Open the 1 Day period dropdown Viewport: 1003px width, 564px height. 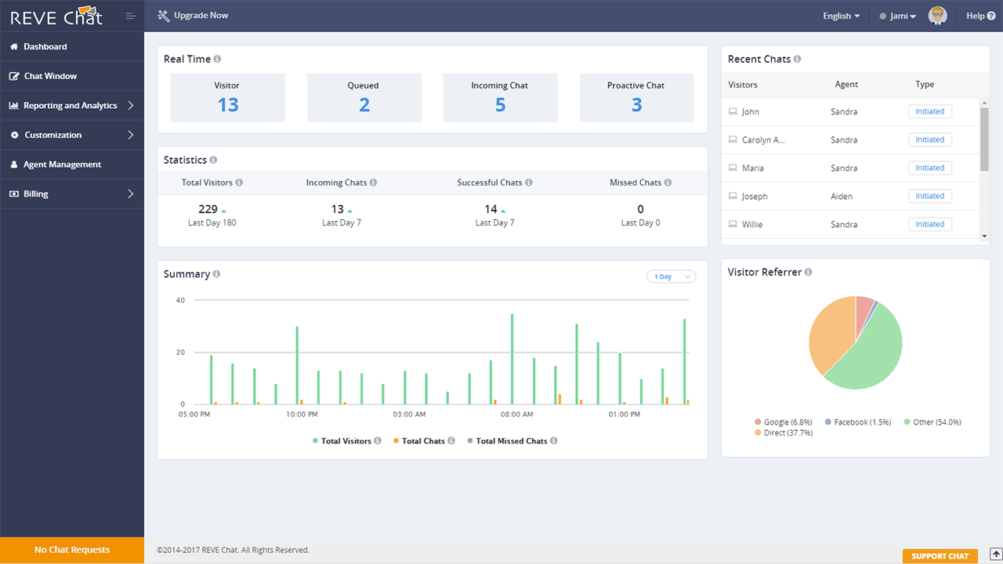(671, 276)
